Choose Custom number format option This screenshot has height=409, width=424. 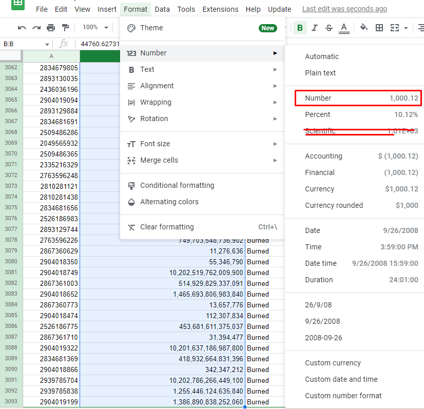click(x=343, y=396)
